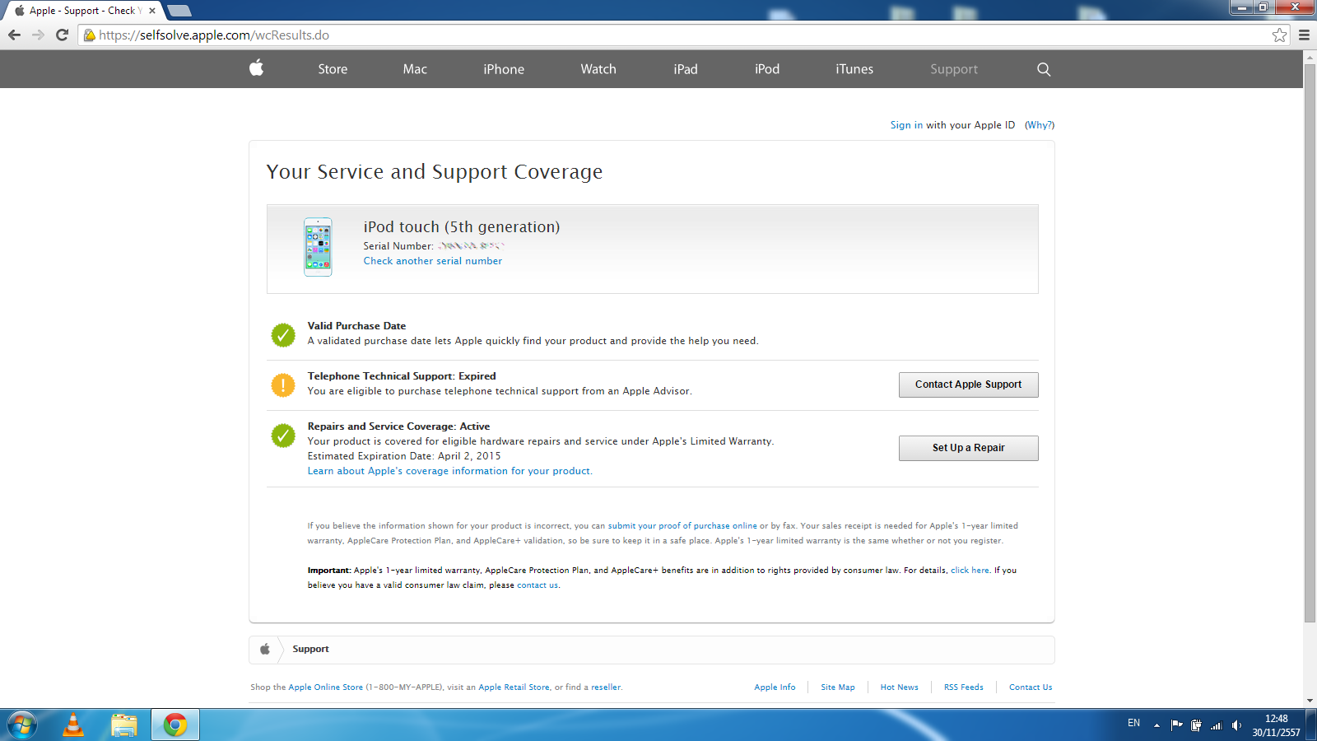Image resolution: width=1317 pixels, height=741 pixels.
Task: Close the Apple Support browser tab
Action: (x=152, y=11)
